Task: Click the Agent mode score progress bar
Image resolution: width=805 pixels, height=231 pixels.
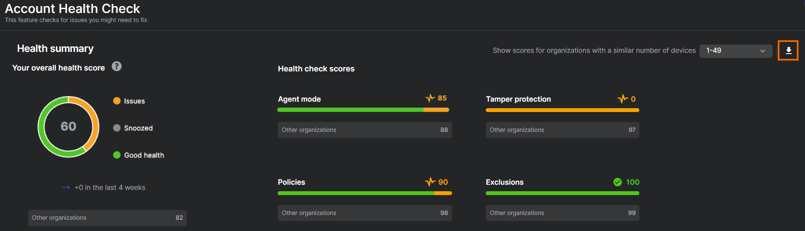Action: (363, 110)
